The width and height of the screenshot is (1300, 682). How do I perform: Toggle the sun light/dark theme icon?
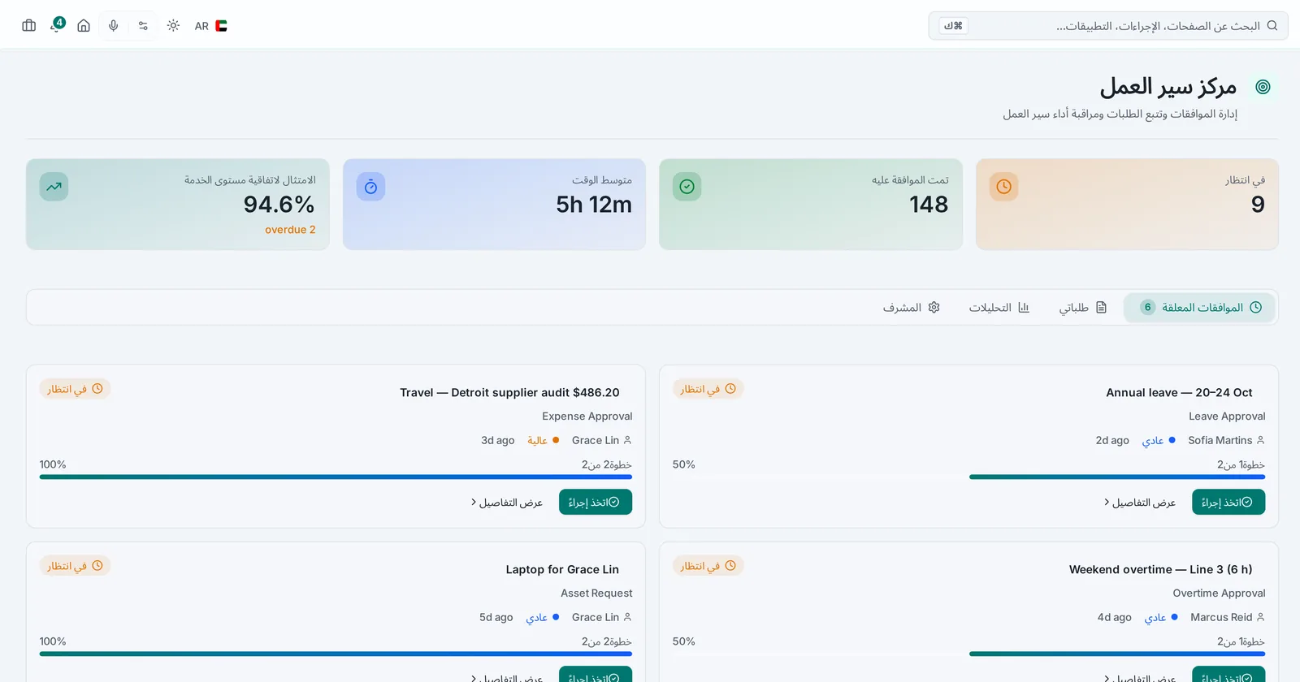pyautogui.click(x=173, y=26)
